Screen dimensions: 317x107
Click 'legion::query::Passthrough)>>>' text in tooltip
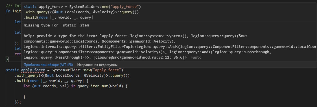click(x=56, y=57)
